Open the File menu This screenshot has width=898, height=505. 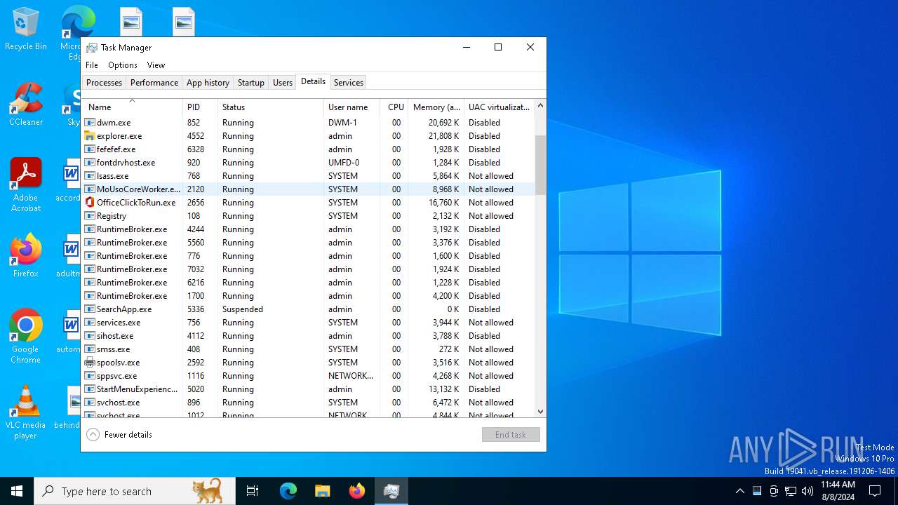[92, 65]
